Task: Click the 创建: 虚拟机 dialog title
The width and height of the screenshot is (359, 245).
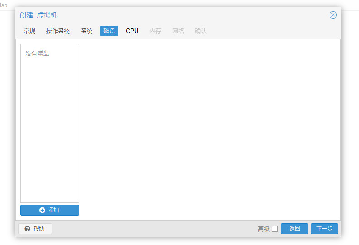Action: coord(39,15)
